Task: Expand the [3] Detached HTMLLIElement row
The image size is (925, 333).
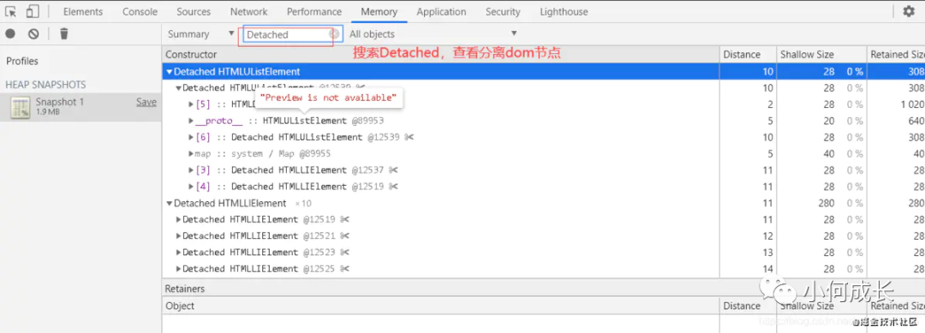Action: coord(190,170)
